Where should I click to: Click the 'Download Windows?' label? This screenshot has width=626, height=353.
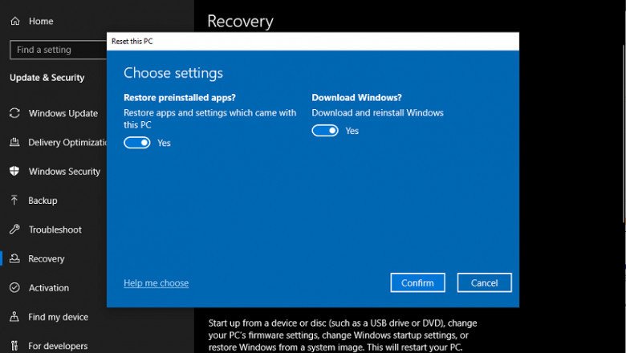[x=356, y=97]
